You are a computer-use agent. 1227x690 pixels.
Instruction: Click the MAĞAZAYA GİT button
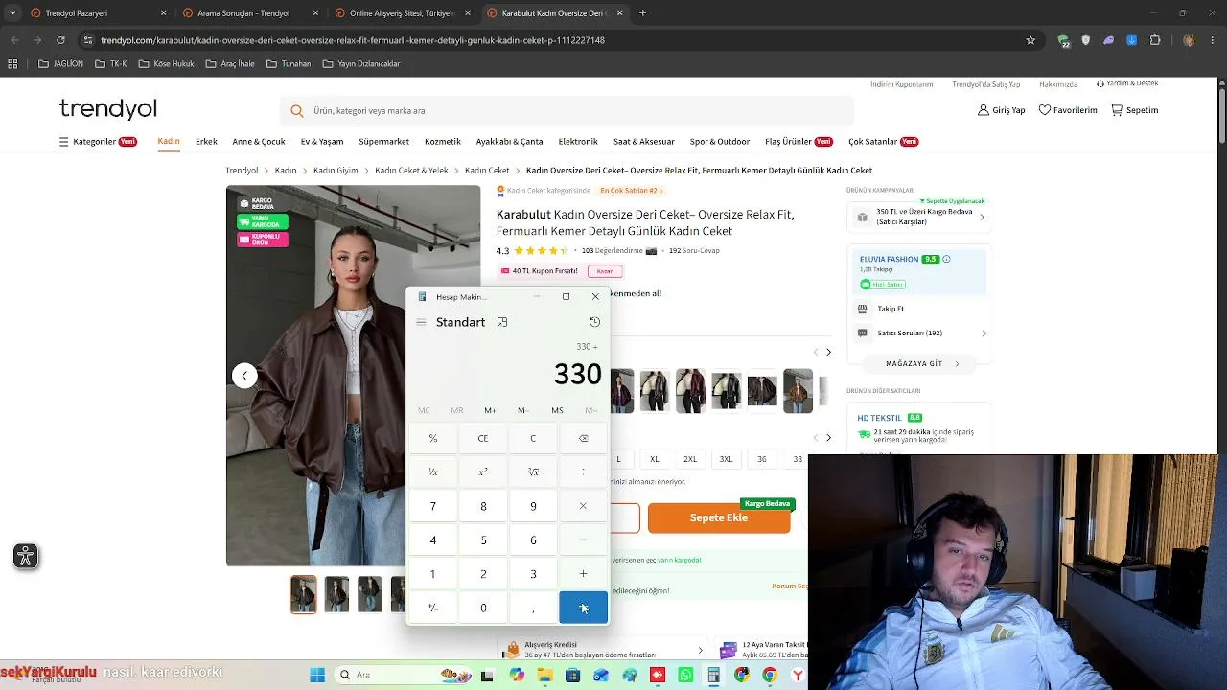(x=922, y=364)
